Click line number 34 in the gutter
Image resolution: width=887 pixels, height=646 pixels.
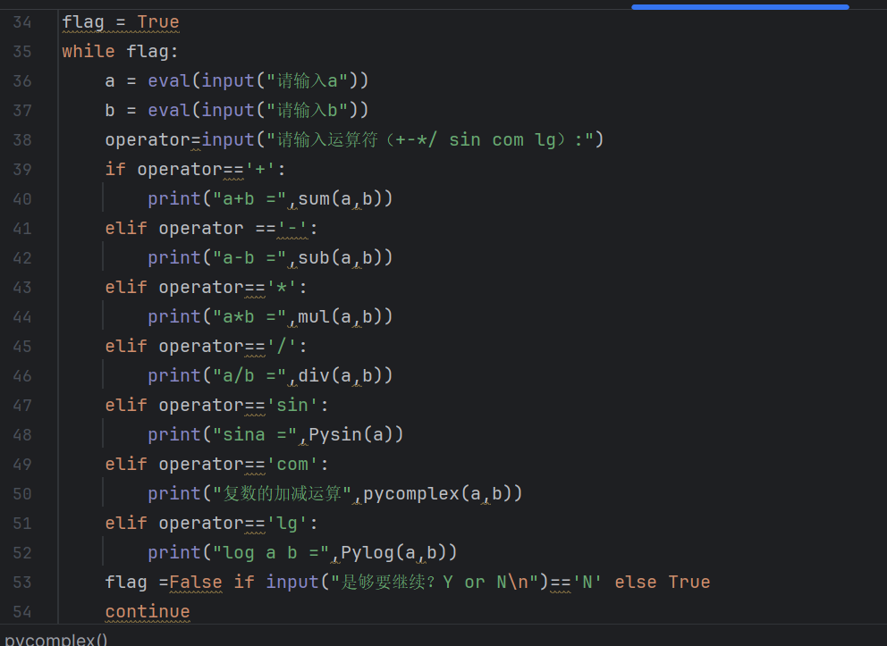coord(22,22)
